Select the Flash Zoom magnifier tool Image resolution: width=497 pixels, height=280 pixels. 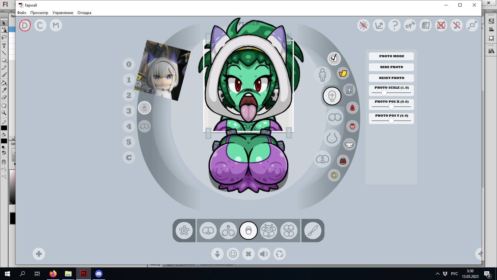pos(4,113)
